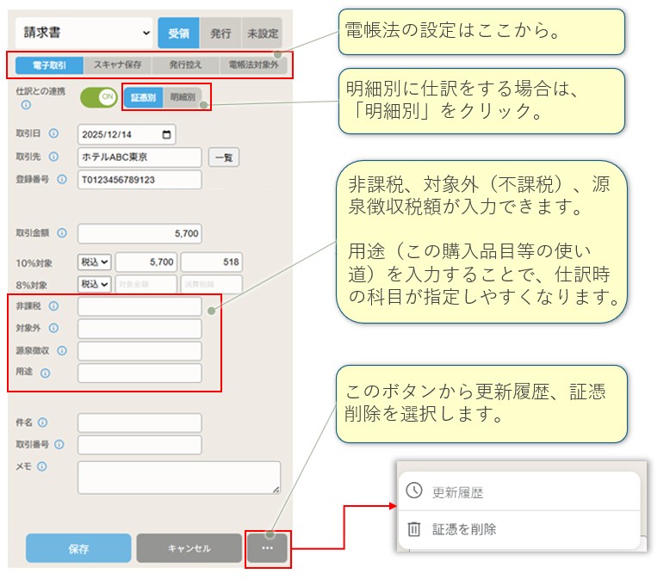Click the 取引日 date field
Viewport: 670px width, 580px height.
(127, 134)
